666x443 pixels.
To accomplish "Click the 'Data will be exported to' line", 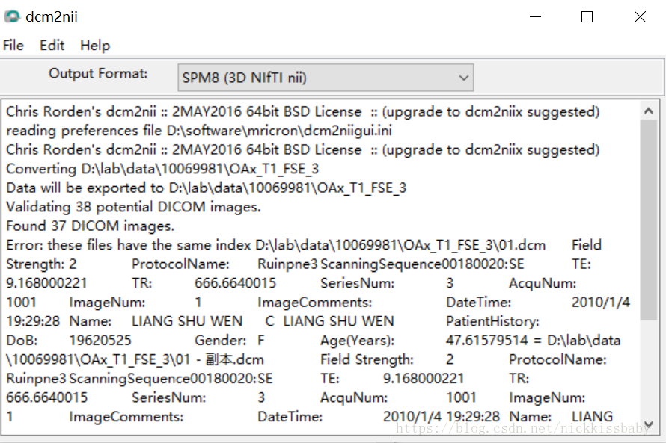I will pyautogui.click(x=206, y=188).
